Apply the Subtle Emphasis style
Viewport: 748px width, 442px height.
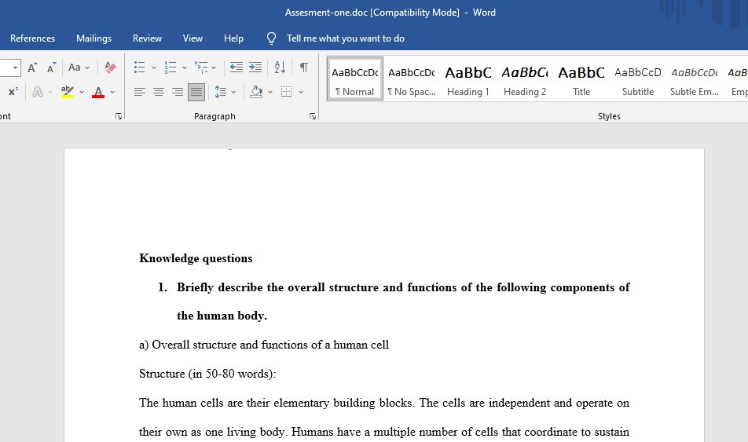coord(694,79)
